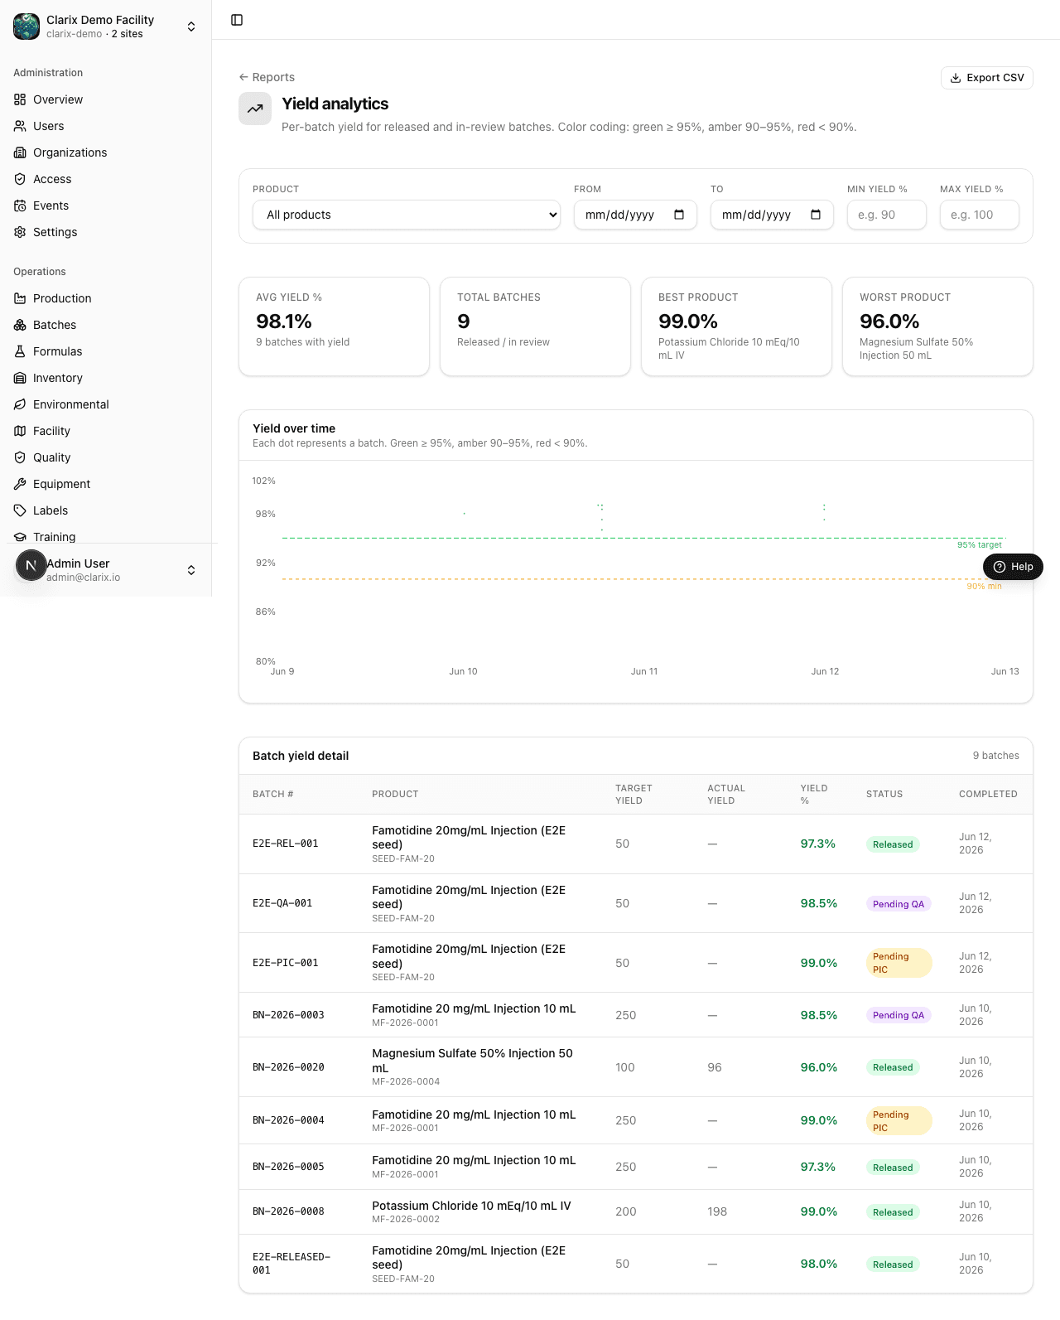The width and height of the screenshot is (1060, 1320).
Task: Open Equipment wrench icon
Action: point(20,484)
